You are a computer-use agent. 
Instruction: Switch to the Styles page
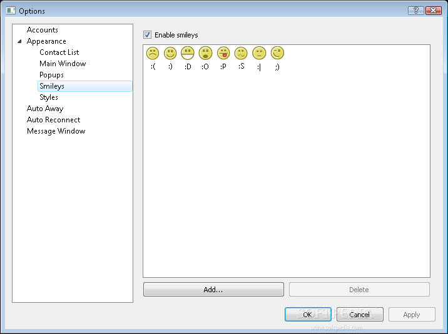tap(49, 97)
